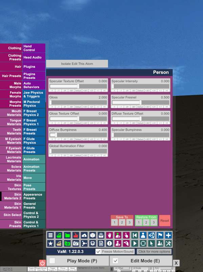Viewport: 203px width, 272px height.
Task: Open Click for more options
Action: [154, 252]
